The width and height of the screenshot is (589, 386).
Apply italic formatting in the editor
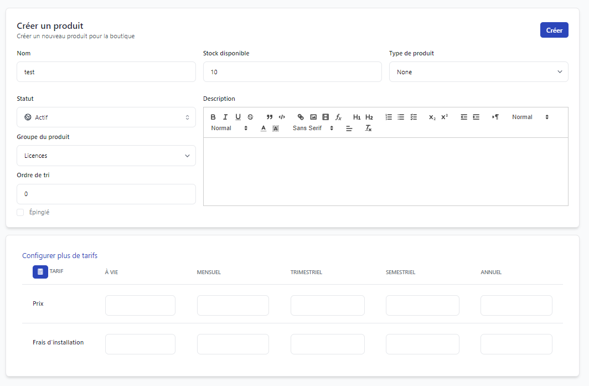coord(225,117)
